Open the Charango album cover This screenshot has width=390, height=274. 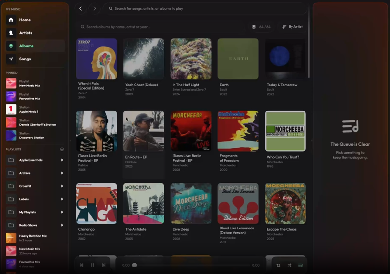click(x=97, y=203)
